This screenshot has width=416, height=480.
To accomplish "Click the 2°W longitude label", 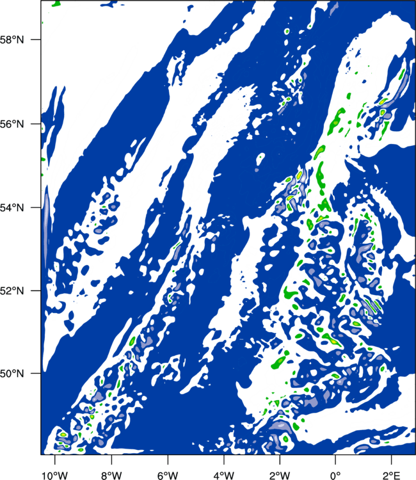I will click(x=280, y=475).
